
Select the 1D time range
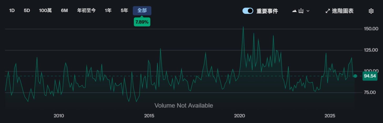click(12, 11)
